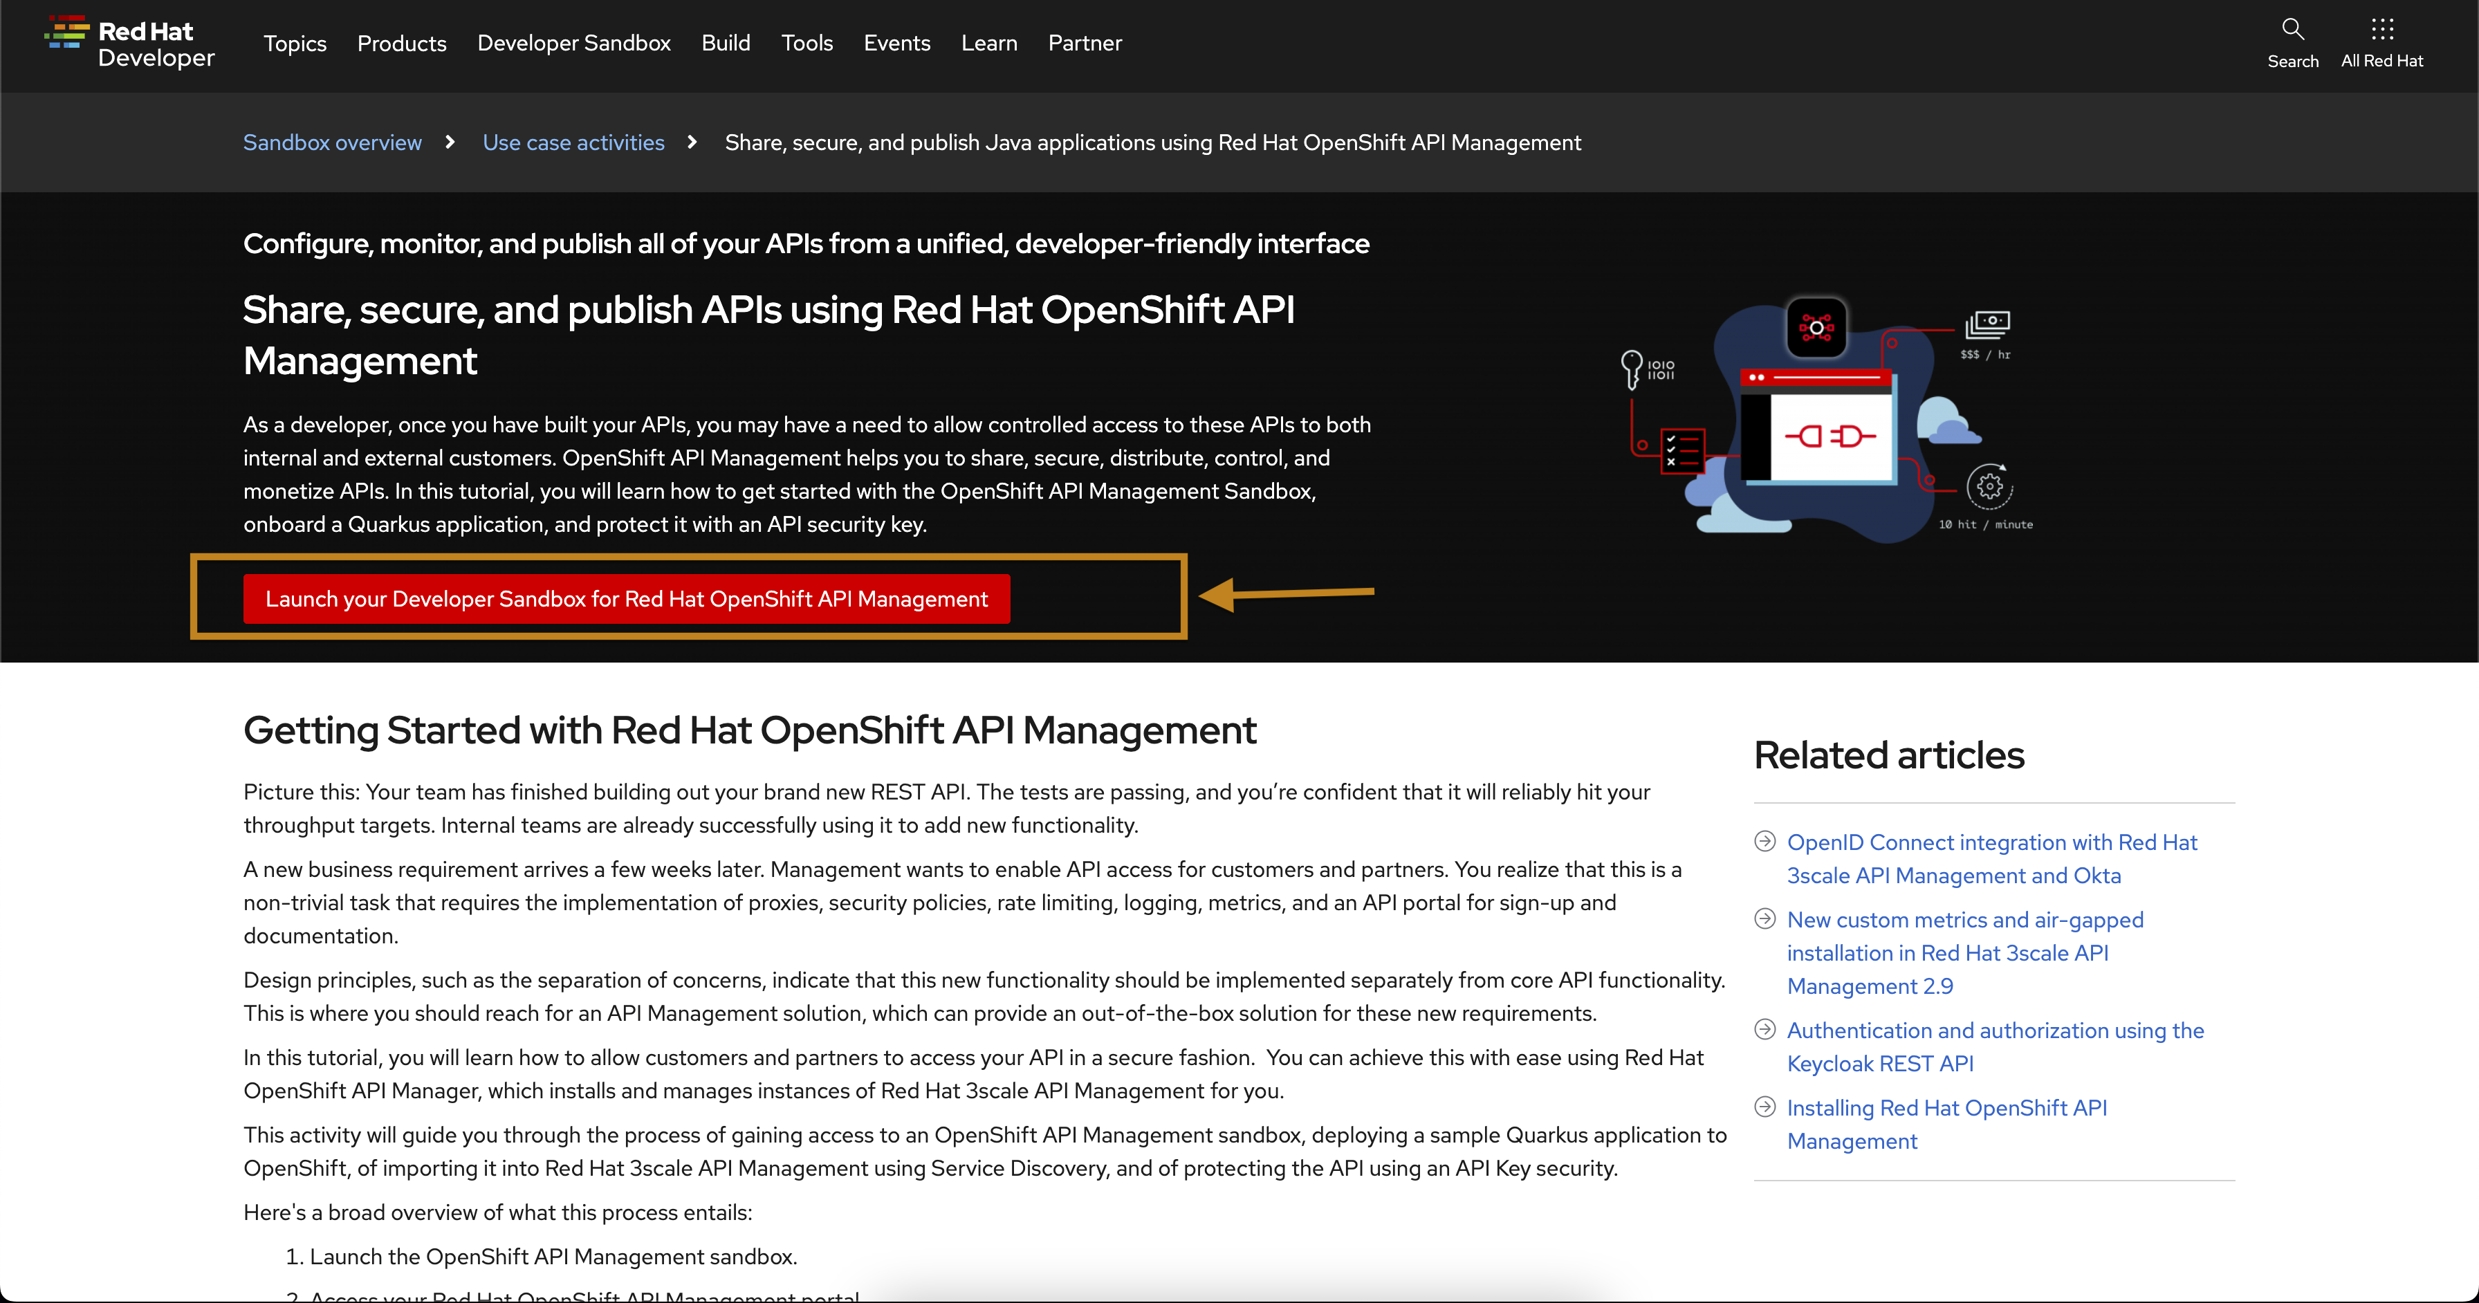This screenshot has height=1303, width=2479.
Task: Select the Build navigation item
Action: [x=726, y=44]
